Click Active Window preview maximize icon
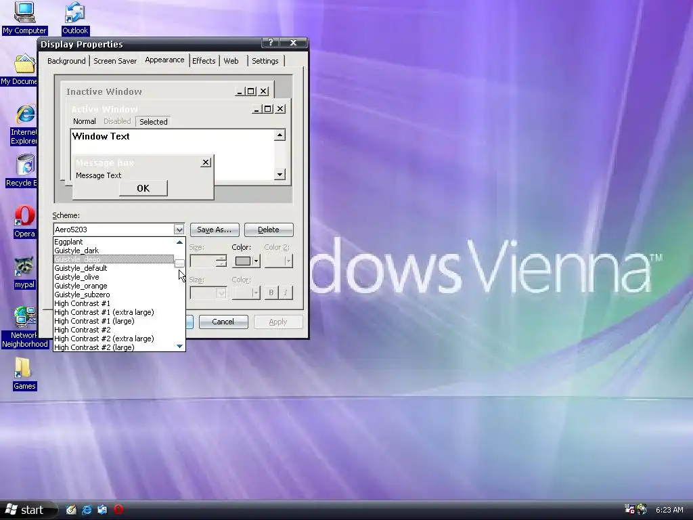This screenshot has width=693, height=520. click(x=268, y=109)
